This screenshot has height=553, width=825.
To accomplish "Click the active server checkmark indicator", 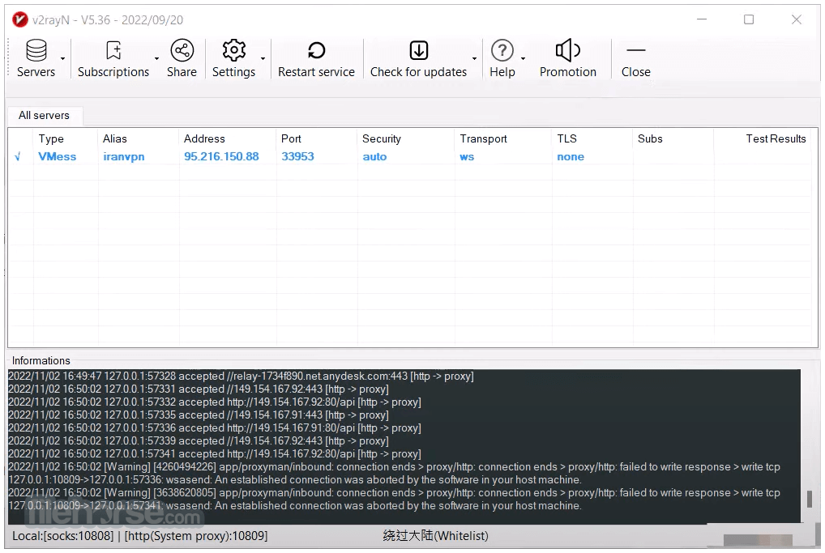I will (17, 156).
